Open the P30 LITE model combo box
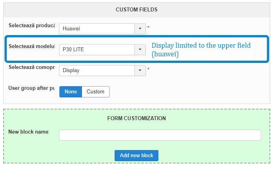The width and height of the screenshot is (273, 169). (x=97, y=50)
